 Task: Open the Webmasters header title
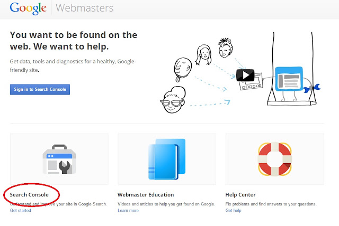pos(85,8)
